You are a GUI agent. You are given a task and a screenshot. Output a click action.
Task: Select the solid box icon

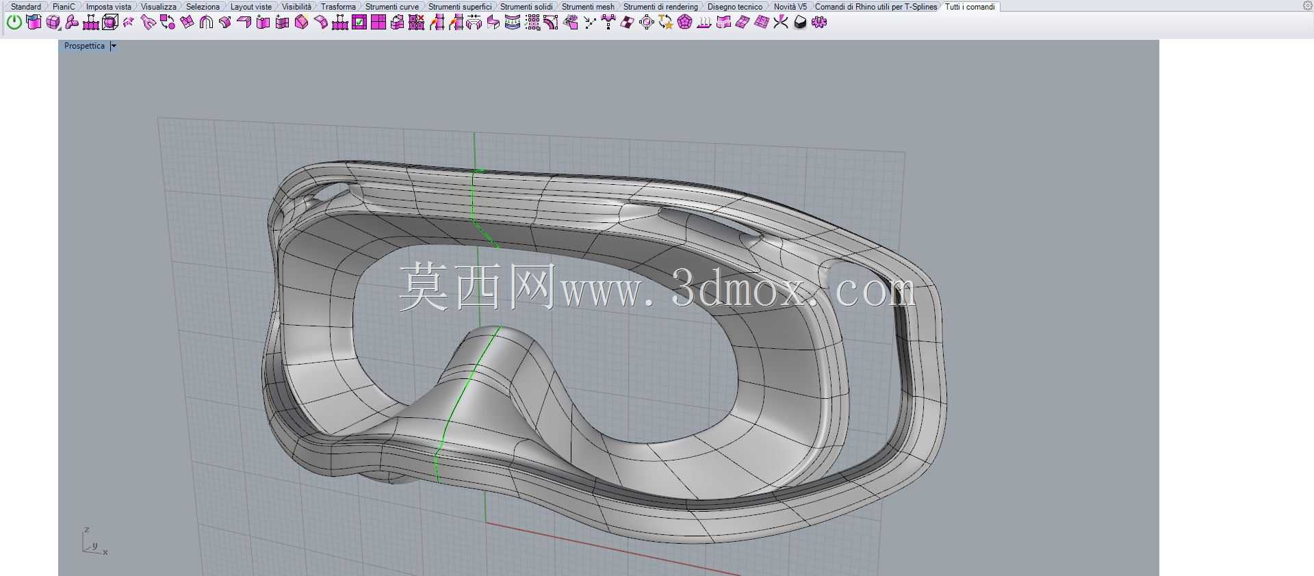coord(302,23)
